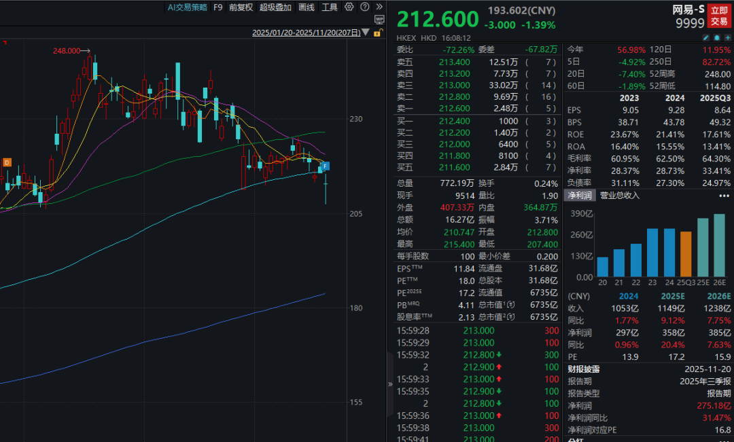Add stock to watchlist plus icon
The width and height of the screenshot is (734, 442).
pyautogui.click(x=728, y=37)
